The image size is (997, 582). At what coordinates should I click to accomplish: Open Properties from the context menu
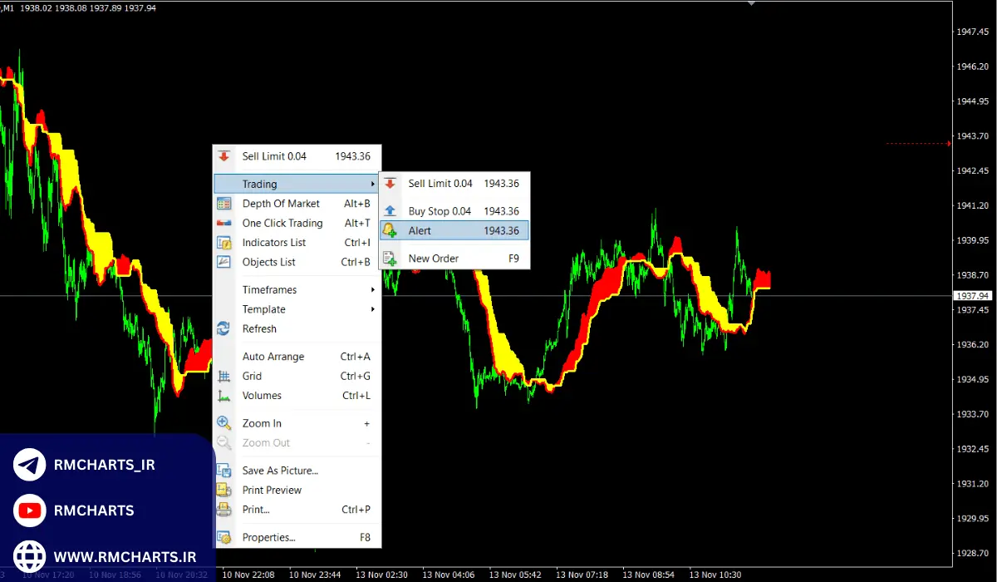(268, 537)
